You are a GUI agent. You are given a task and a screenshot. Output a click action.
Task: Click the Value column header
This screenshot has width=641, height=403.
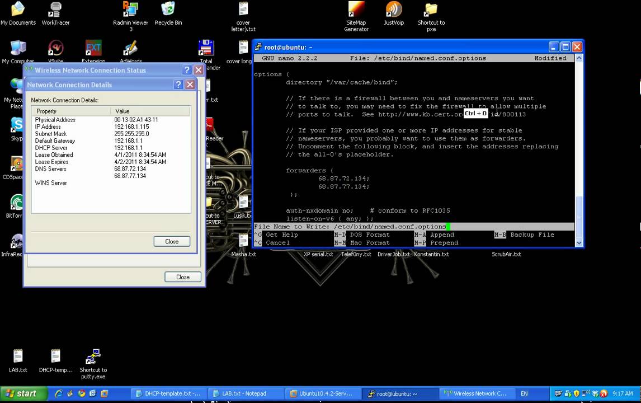[x=150, y=111]
